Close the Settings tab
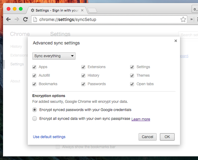This screenshot has height=160, width=198. click(x=82, y=10)
